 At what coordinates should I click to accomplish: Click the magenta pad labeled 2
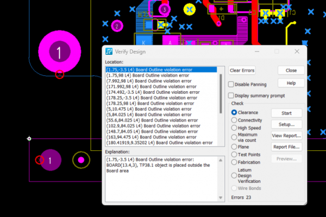point(116,25)
